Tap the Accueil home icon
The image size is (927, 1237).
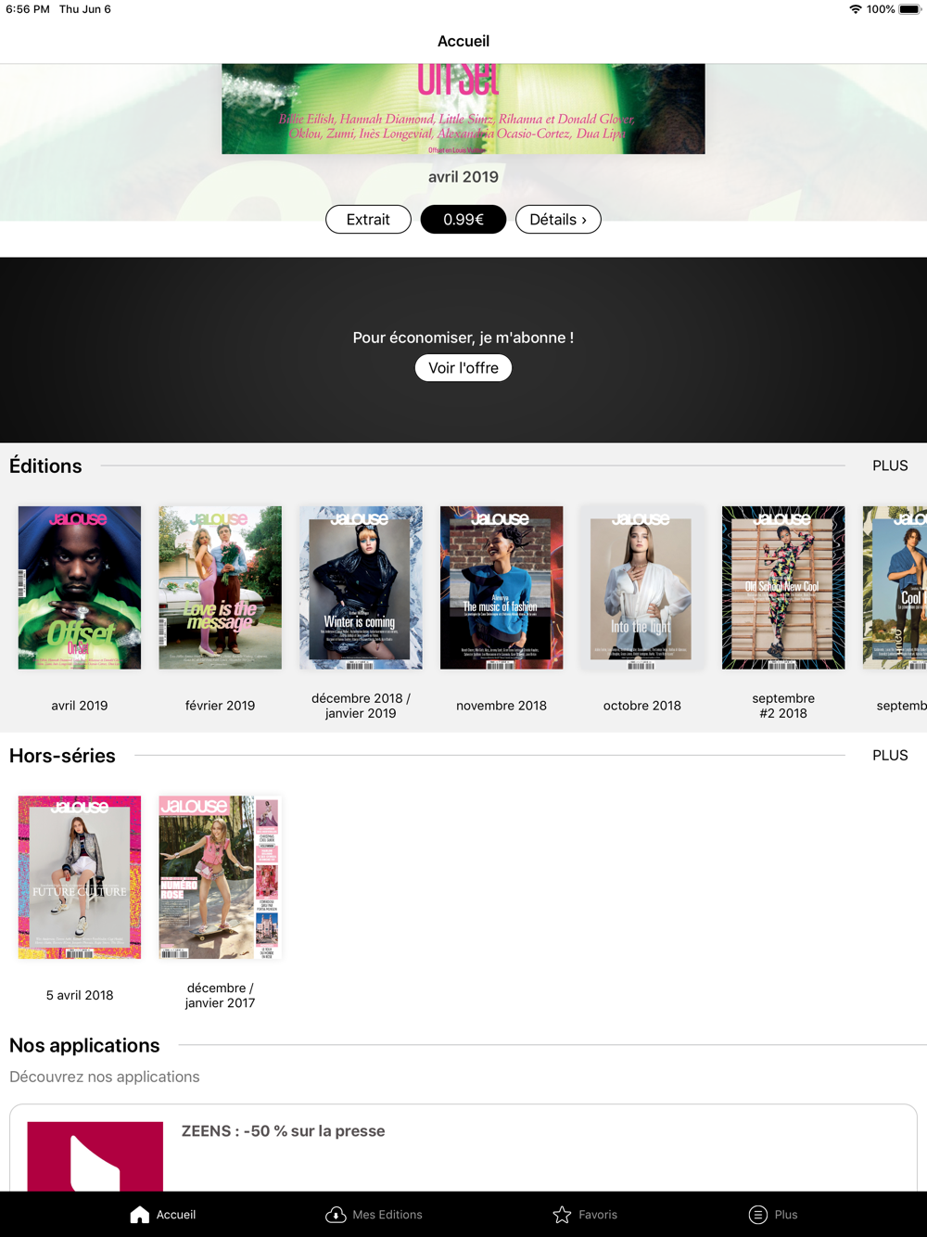coord(139,1215)
